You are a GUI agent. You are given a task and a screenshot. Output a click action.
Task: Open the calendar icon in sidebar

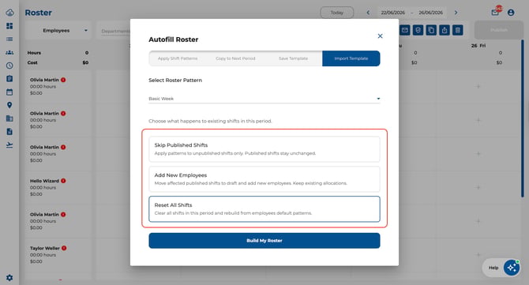9,92
